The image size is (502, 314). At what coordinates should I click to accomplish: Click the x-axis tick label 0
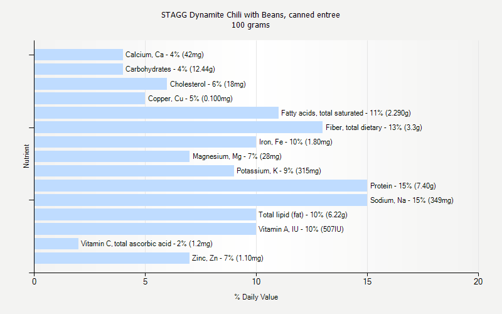tap(35, 281)
